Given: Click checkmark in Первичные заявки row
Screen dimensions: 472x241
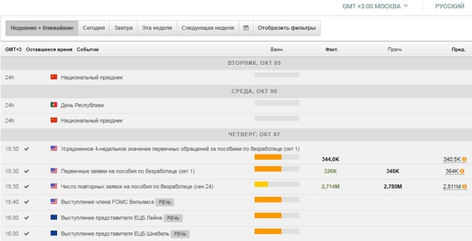Looking at the screenshot, I should click(x=27, y=171).
